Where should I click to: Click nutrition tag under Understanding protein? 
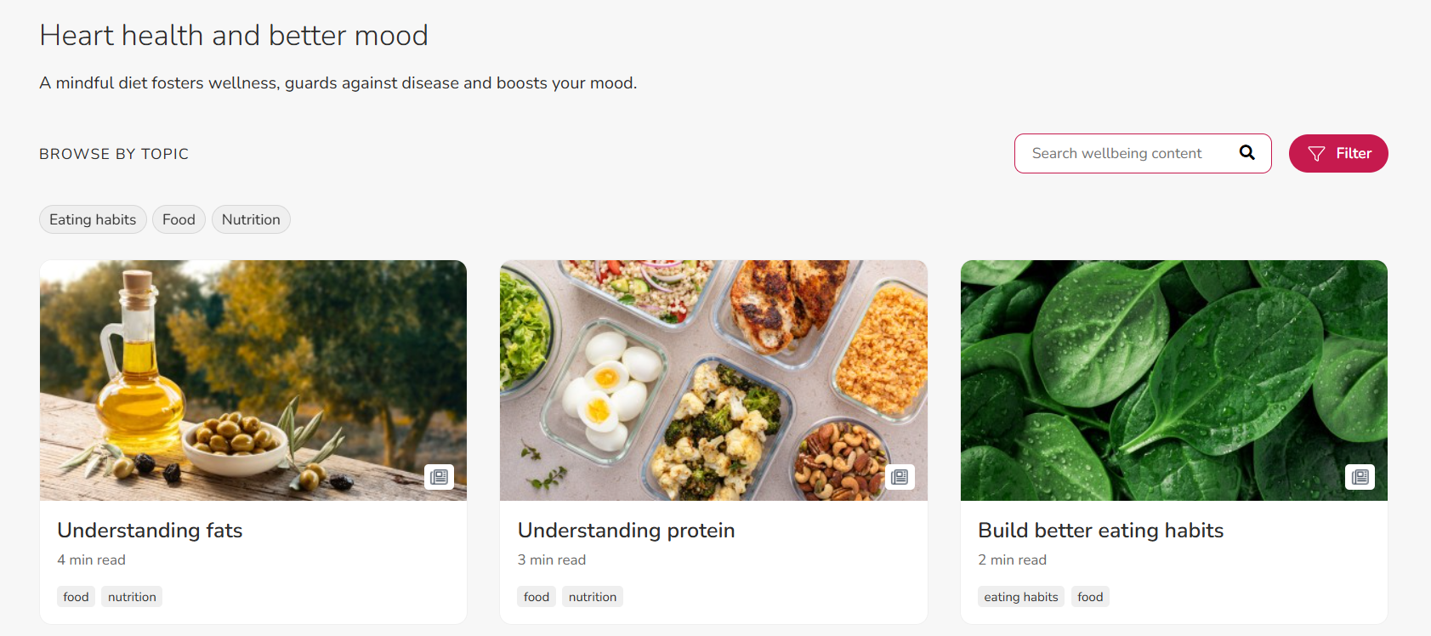coord(593,597)
